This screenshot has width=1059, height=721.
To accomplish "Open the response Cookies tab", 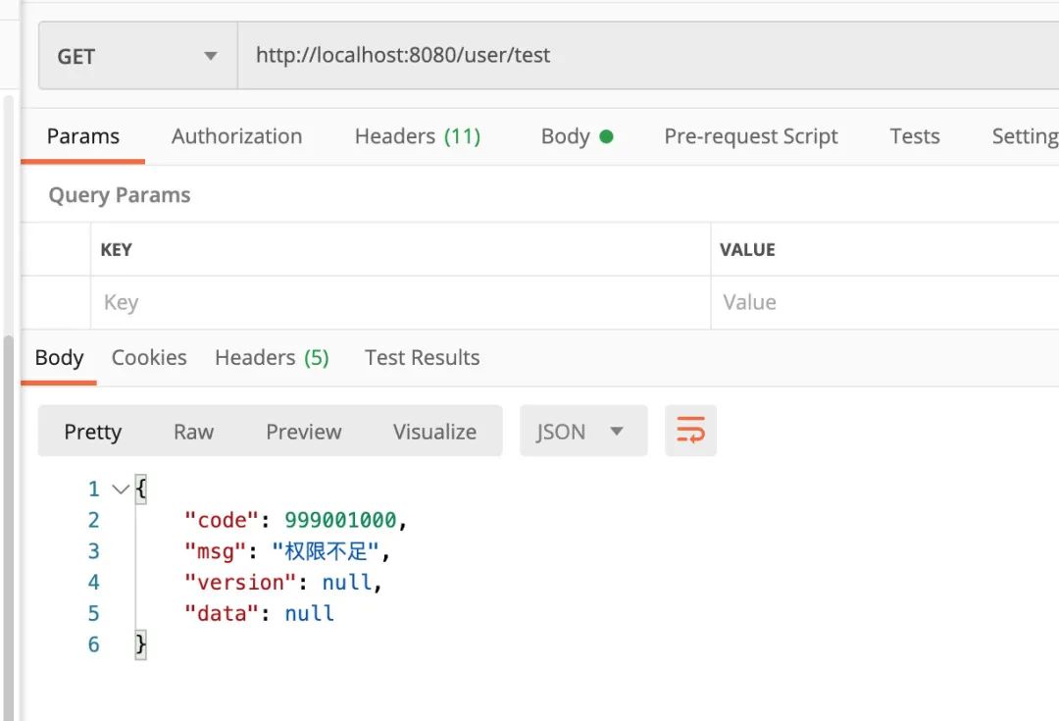I will coord(149,357).
